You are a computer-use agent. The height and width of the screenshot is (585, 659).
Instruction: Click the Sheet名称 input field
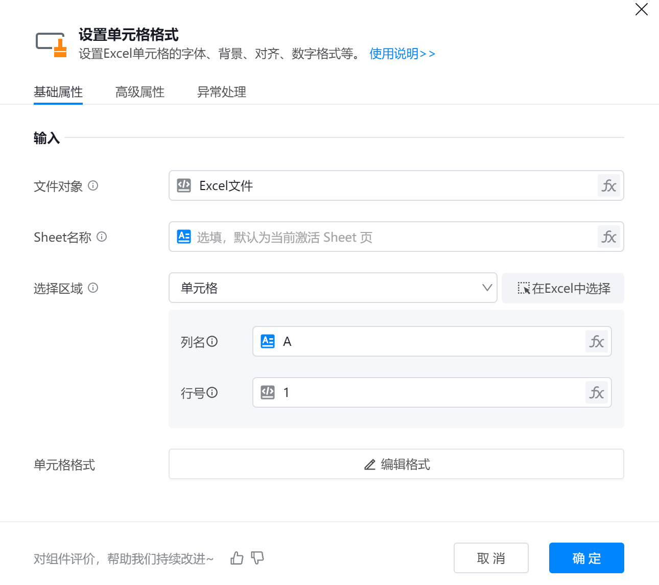point(388,237)
